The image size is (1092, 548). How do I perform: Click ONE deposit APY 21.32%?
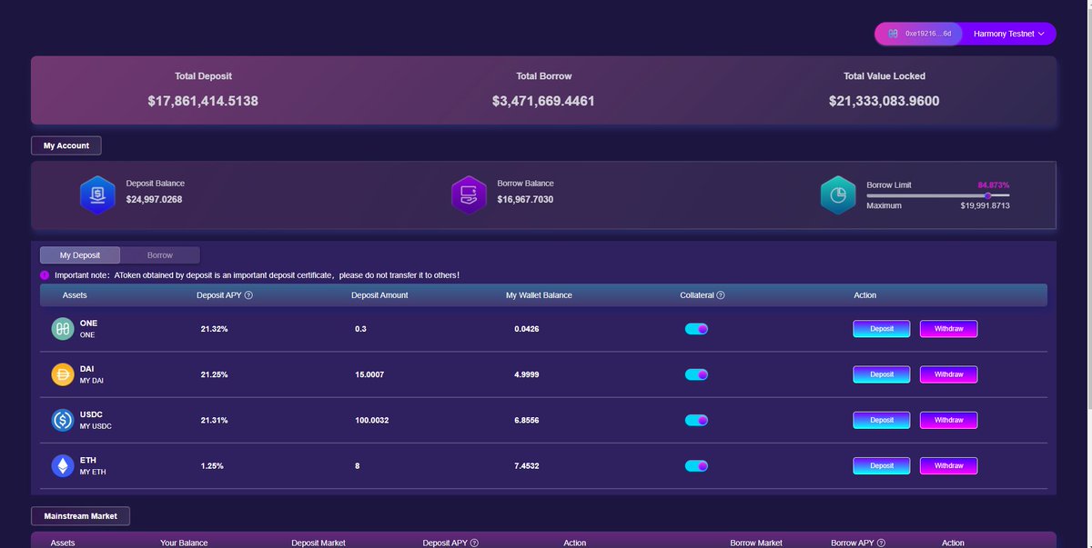(x=214, y=329)
